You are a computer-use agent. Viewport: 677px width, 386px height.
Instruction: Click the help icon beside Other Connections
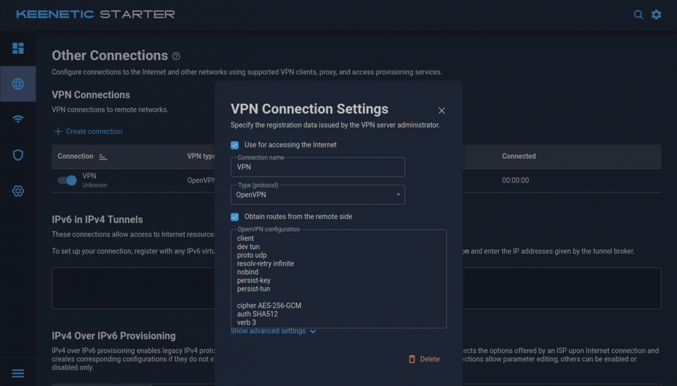176,56
